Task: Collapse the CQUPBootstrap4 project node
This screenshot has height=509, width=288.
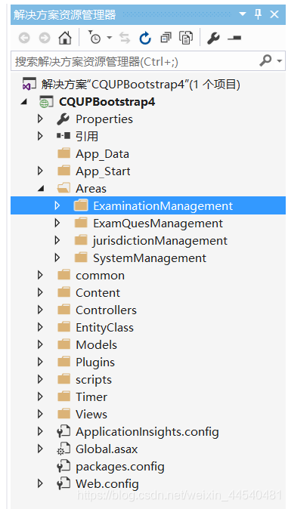Action: click(x=23, y=102)
